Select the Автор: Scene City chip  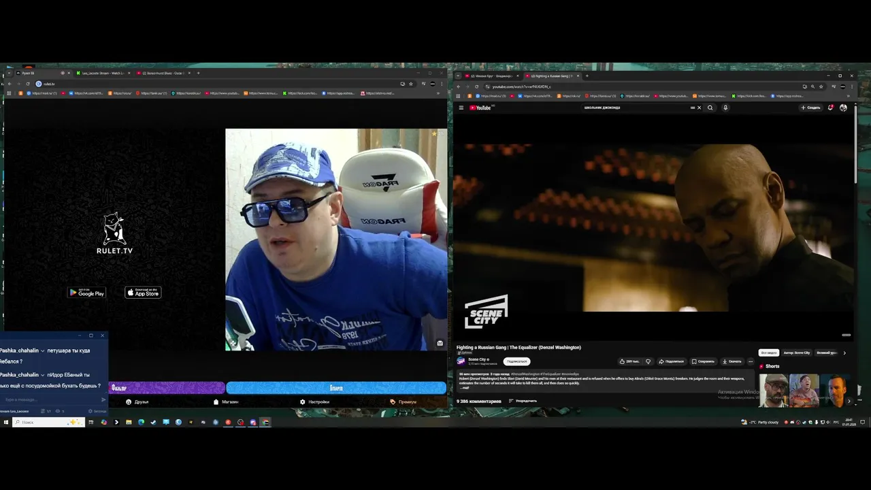pos(796,353)
